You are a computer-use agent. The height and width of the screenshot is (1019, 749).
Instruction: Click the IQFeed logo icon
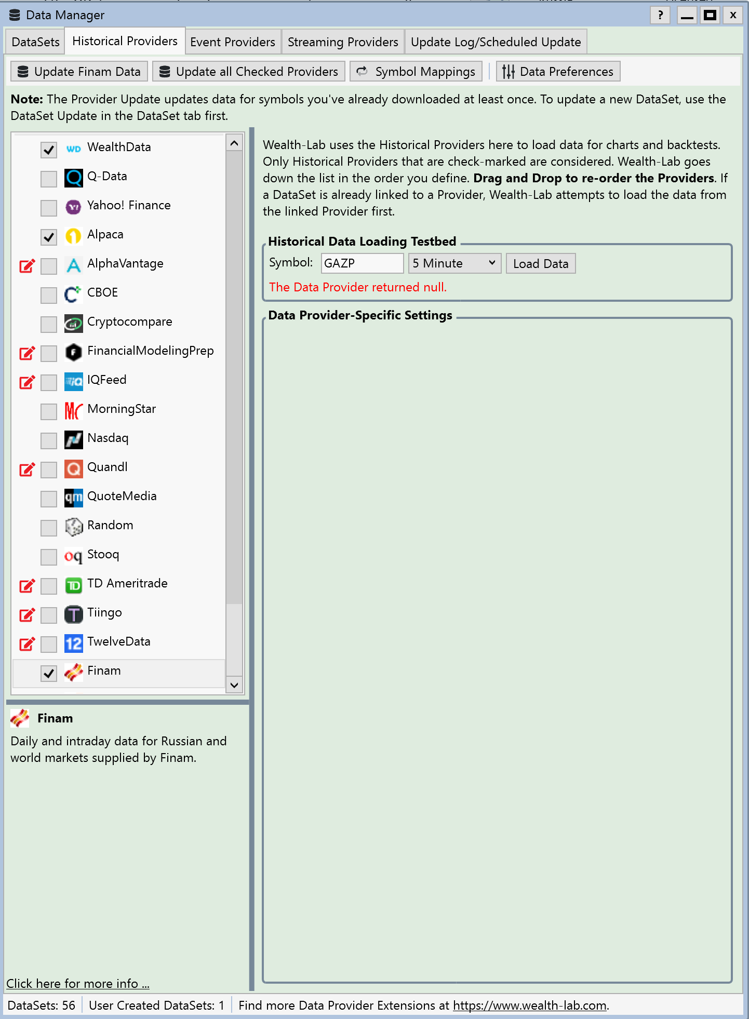73,382
